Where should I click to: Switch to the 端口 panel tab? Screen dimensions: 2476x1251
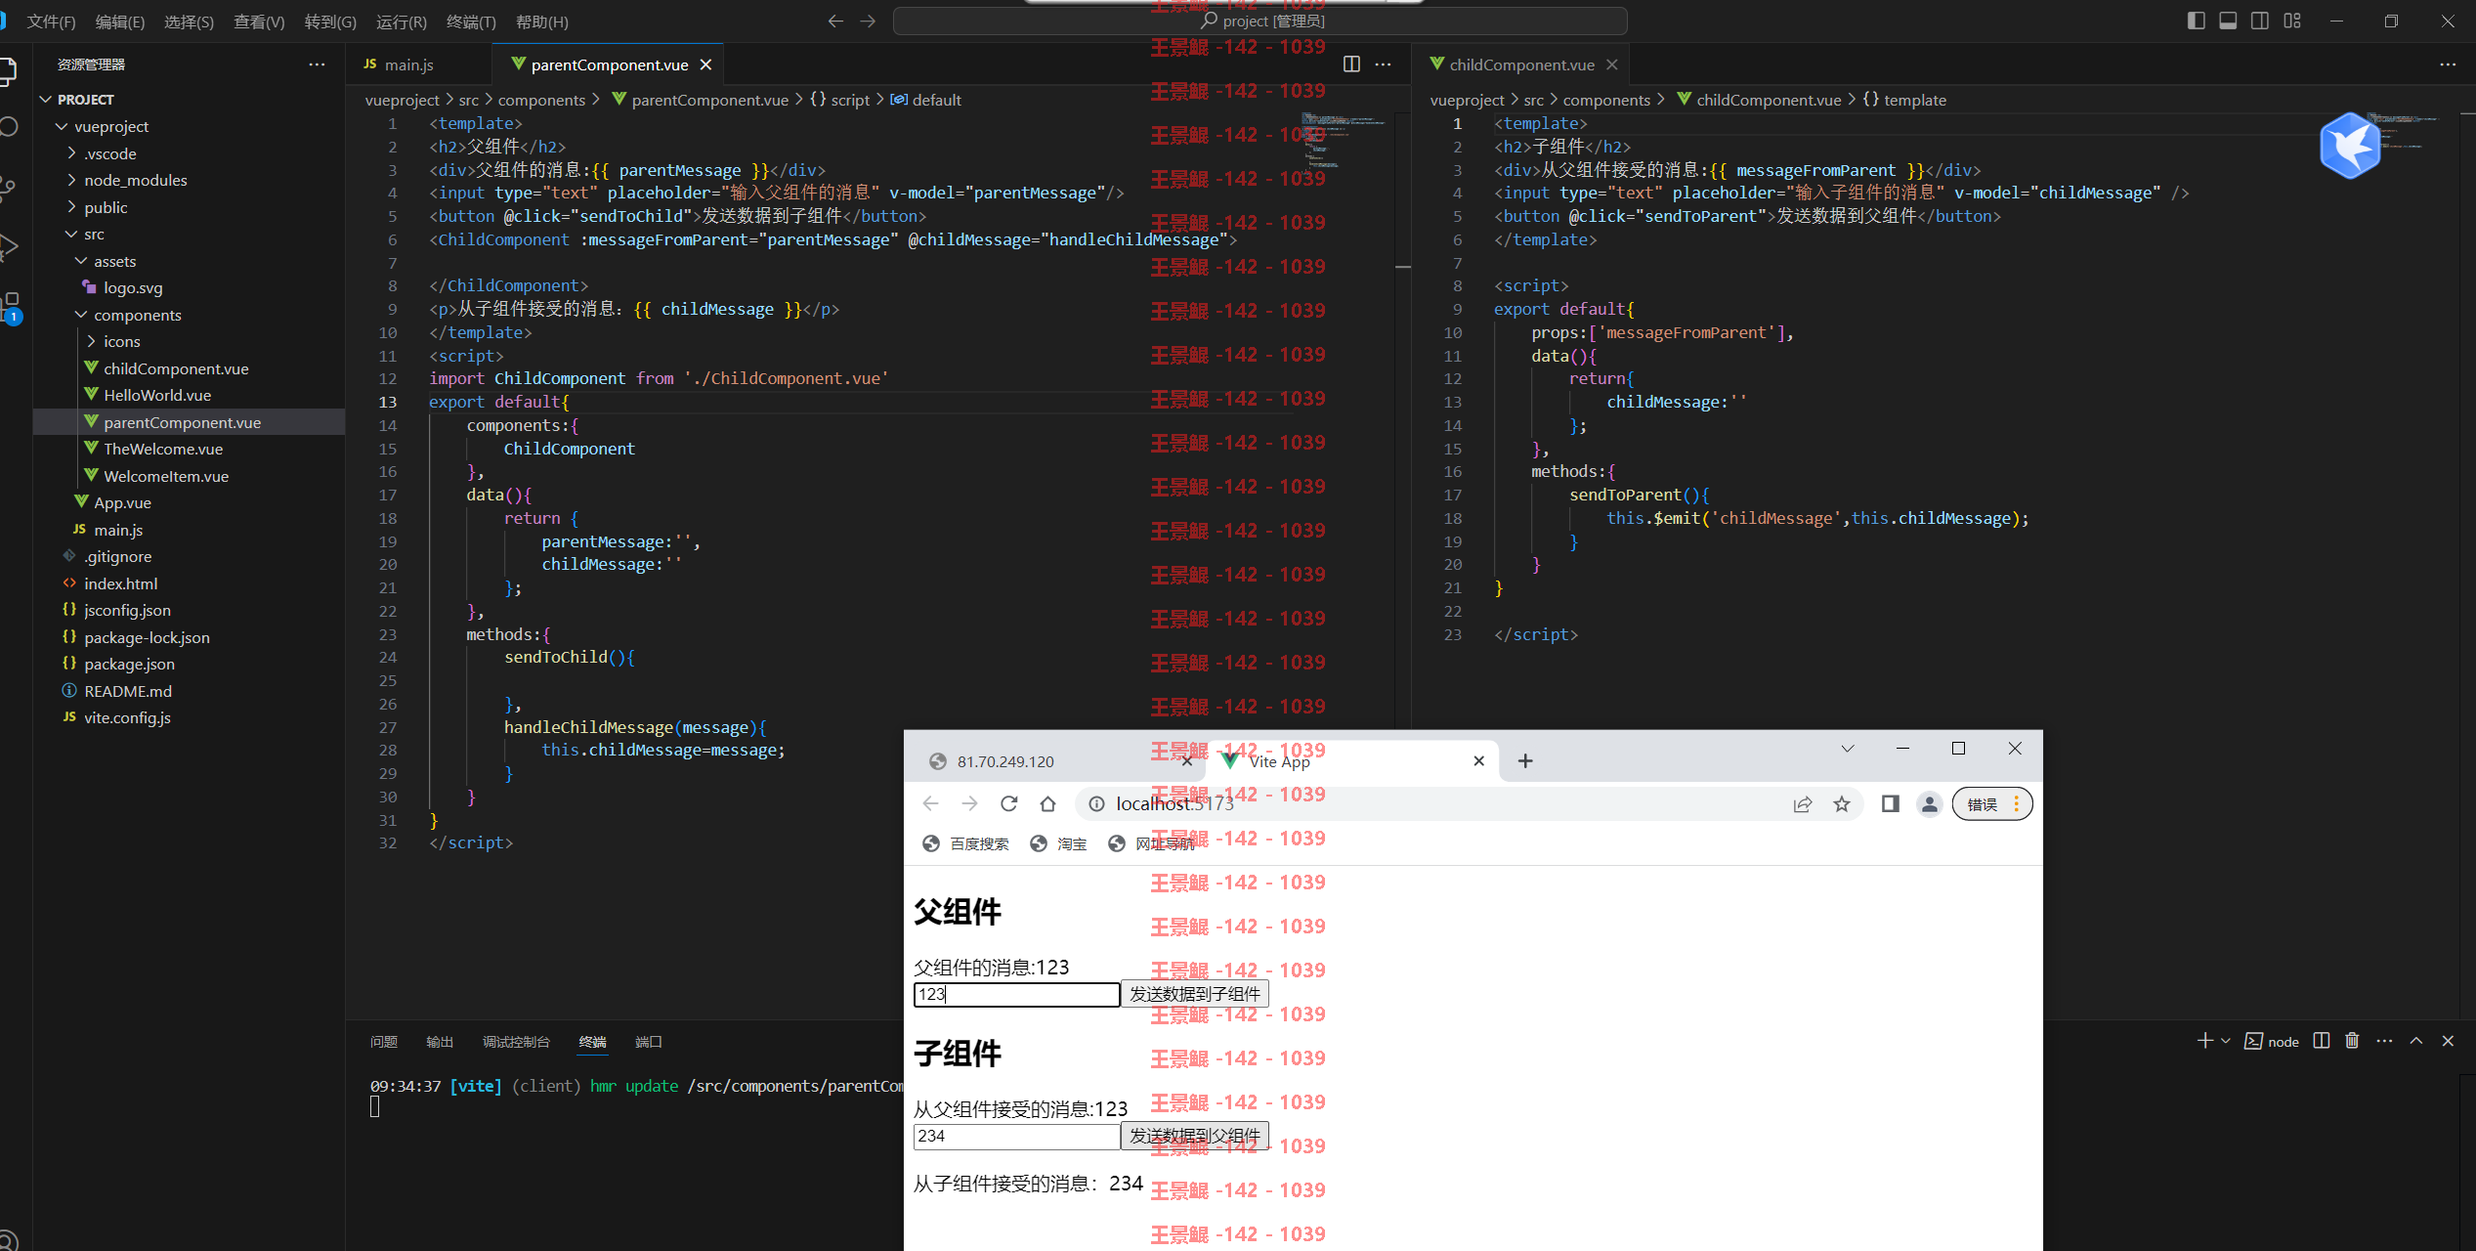pyautogui.click(x=649, y=1042)
